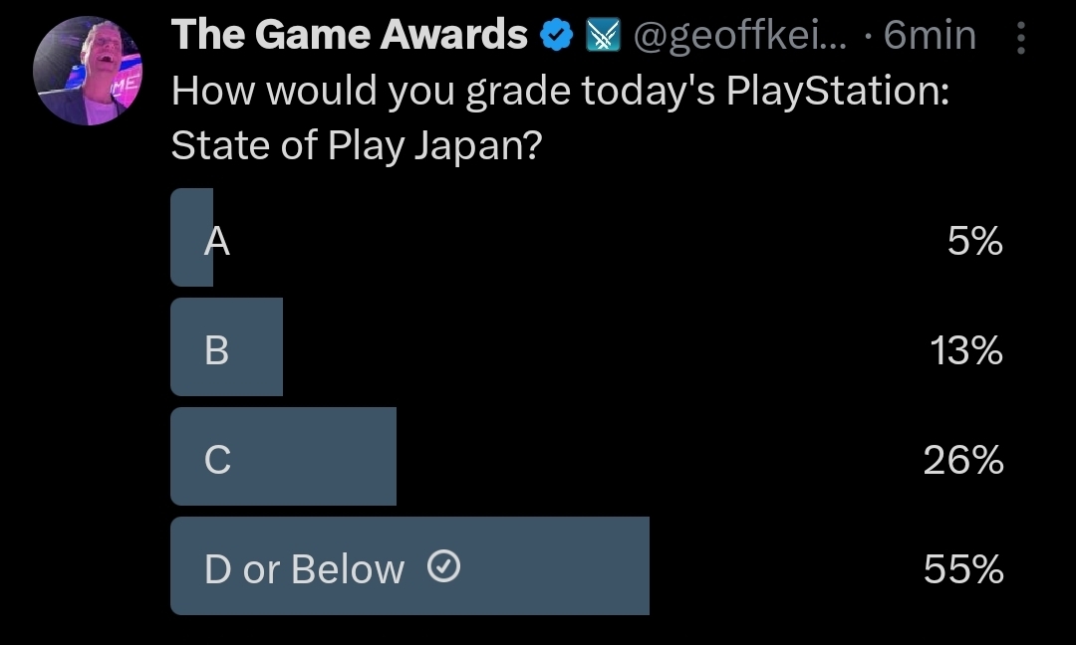Pick the D or Below poll option text
1076x645 pixels.
point(304,569)
